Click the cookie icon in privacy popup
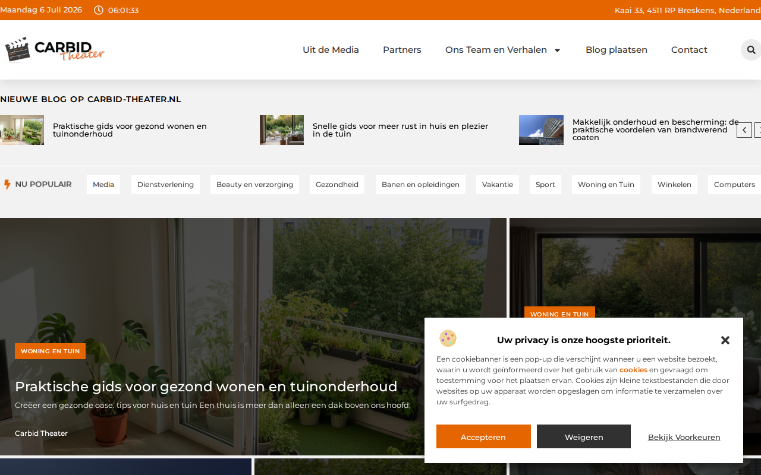This screenshot has height=475, width=761. tap(448, 338)
